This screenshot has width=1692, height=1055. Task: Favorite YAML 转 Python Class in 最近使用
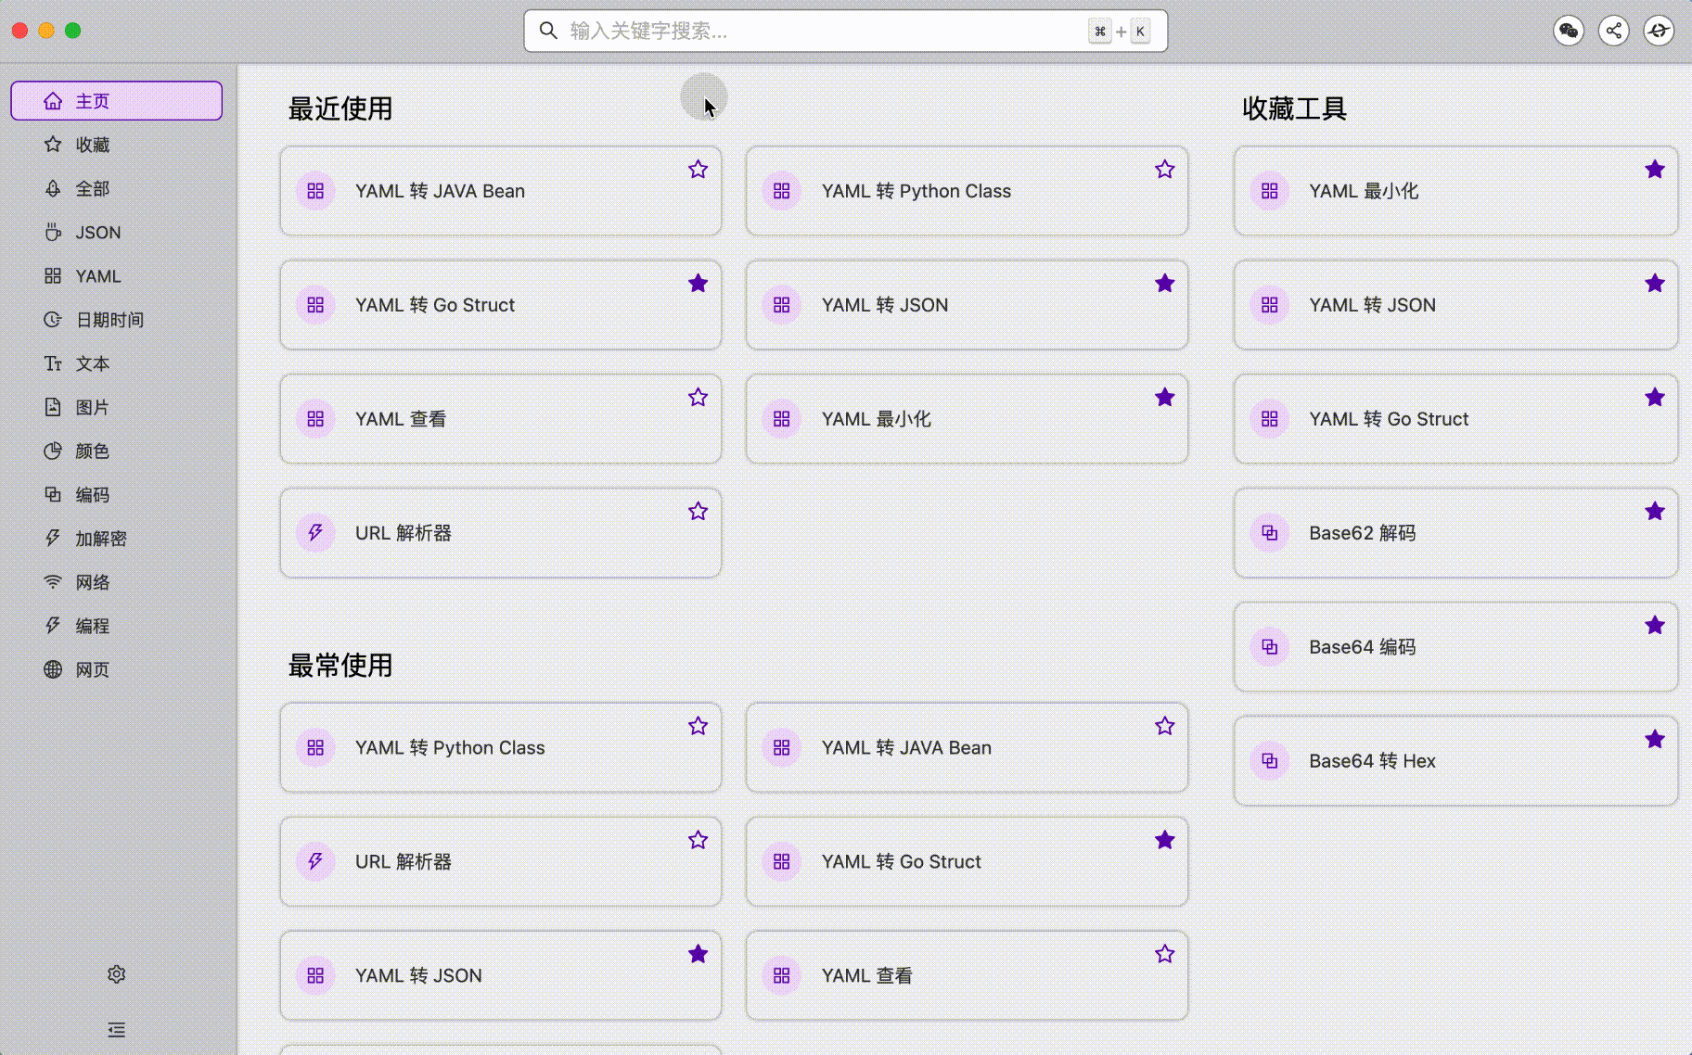tap(1165, 170)
